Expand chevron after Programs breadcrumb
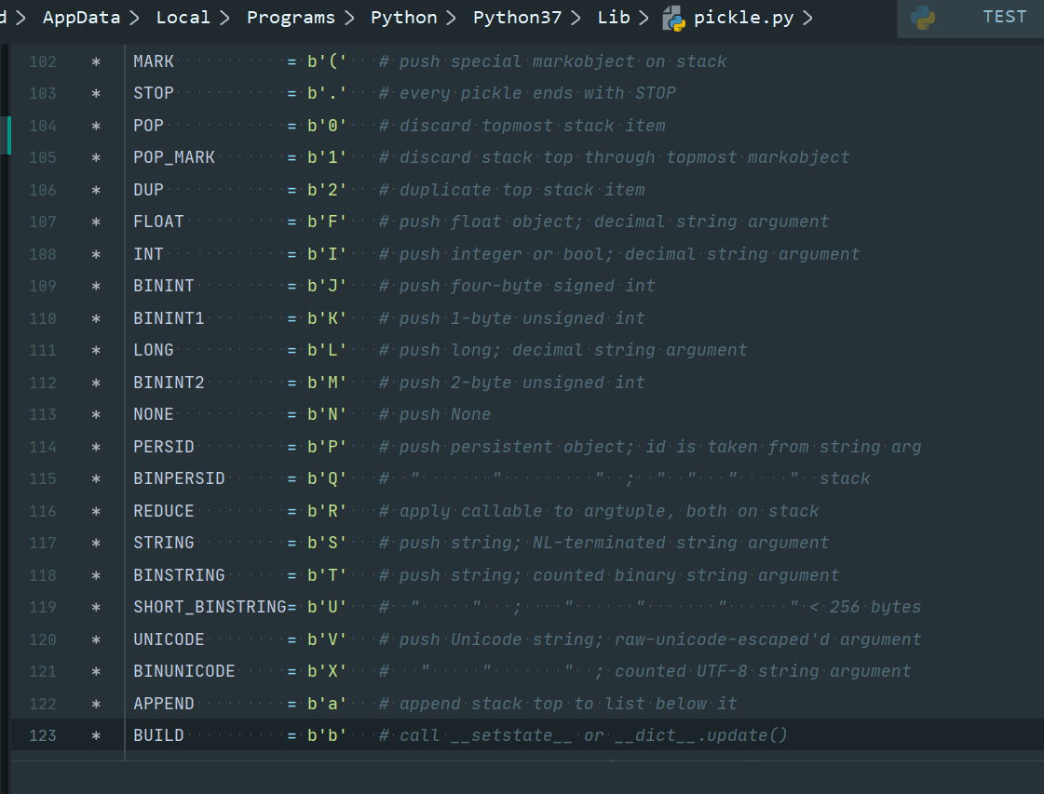The image size is (1044, 794). (349, 18)
